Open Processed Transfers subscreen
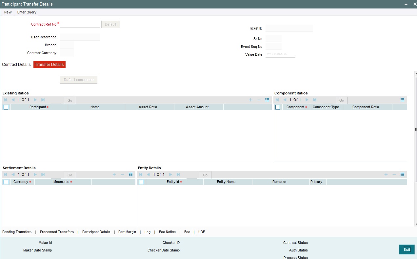The width and height of the screenshot is (417, 259). 57,232
